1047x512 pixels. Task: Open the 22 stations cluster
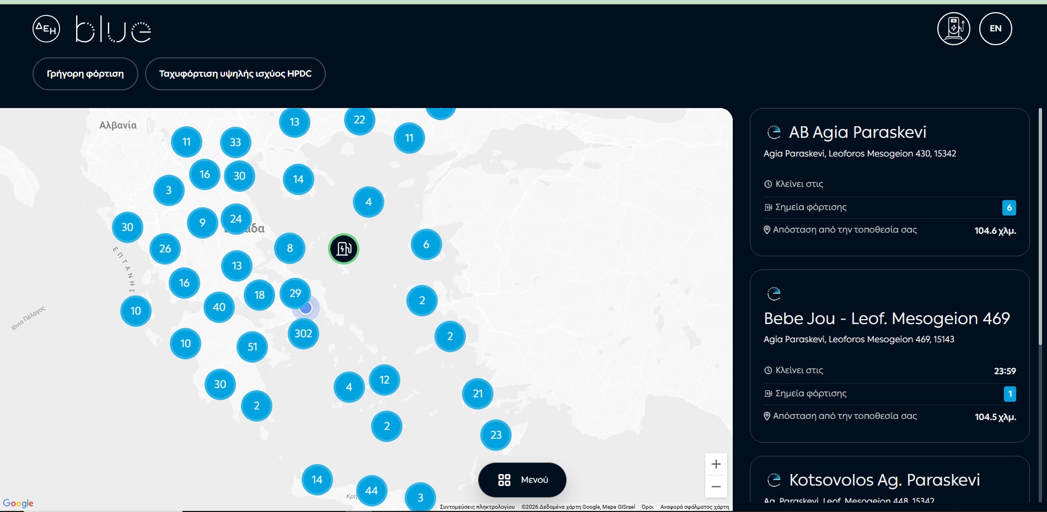coord(359,120)
